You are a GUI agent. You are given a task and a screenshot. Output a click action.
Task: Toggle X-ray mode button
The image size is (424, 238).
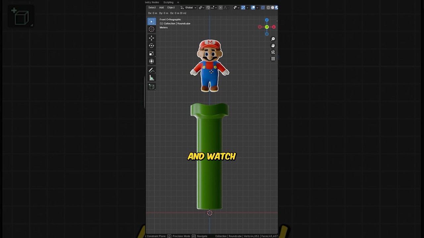(x=263, y=8)
